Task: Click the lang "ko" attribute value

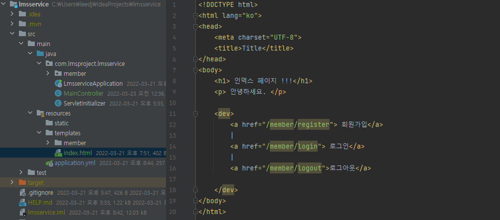Action: pyautogui.click(x=250, y=15)
